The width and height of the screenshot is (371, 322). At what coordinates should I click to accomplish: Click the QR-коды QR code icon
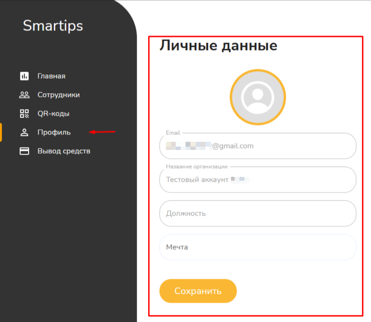click(x=24, y=114)
